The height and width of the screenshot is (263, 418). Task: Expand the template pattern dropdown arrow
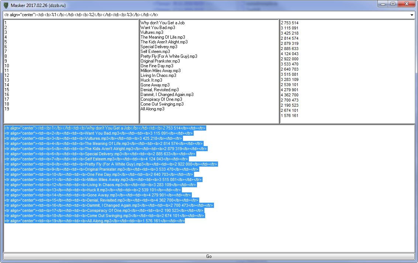[x=412, y=15]
